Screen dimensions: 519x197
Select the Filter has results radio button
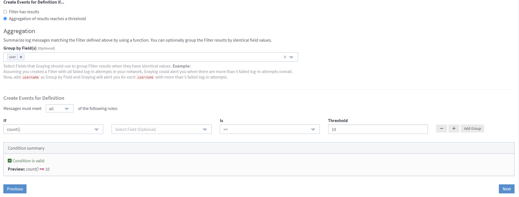pos(5,12)
